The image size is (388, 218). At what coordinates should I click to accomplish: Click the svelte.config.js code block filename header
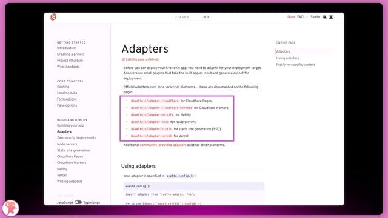pos(194,186)
